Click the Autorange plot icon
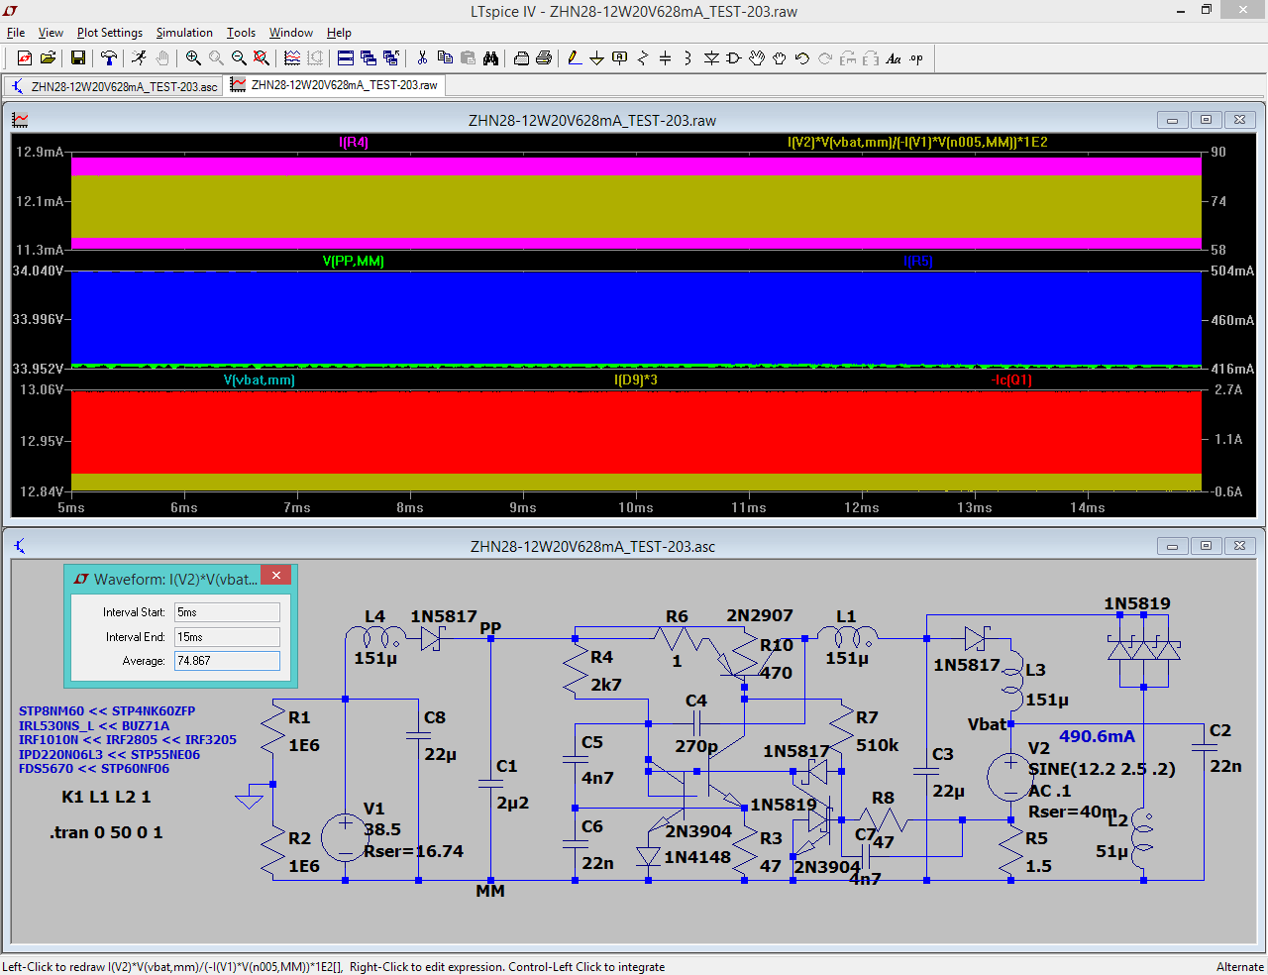 [292, 58]
